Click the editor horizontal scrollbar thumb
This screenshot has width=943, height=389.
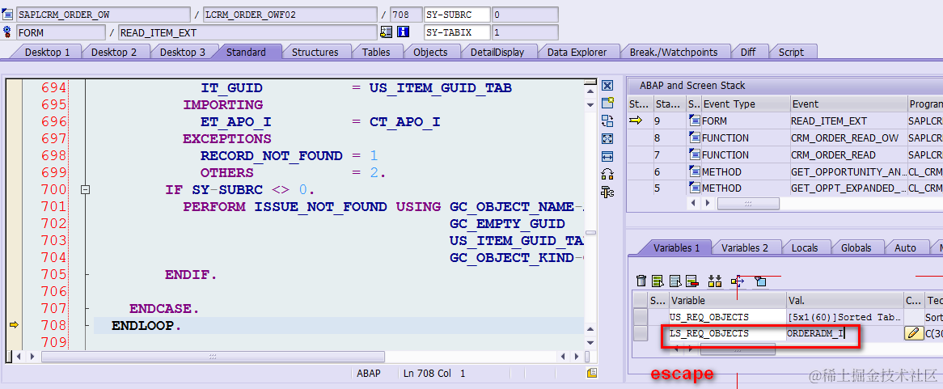point(212,357)
